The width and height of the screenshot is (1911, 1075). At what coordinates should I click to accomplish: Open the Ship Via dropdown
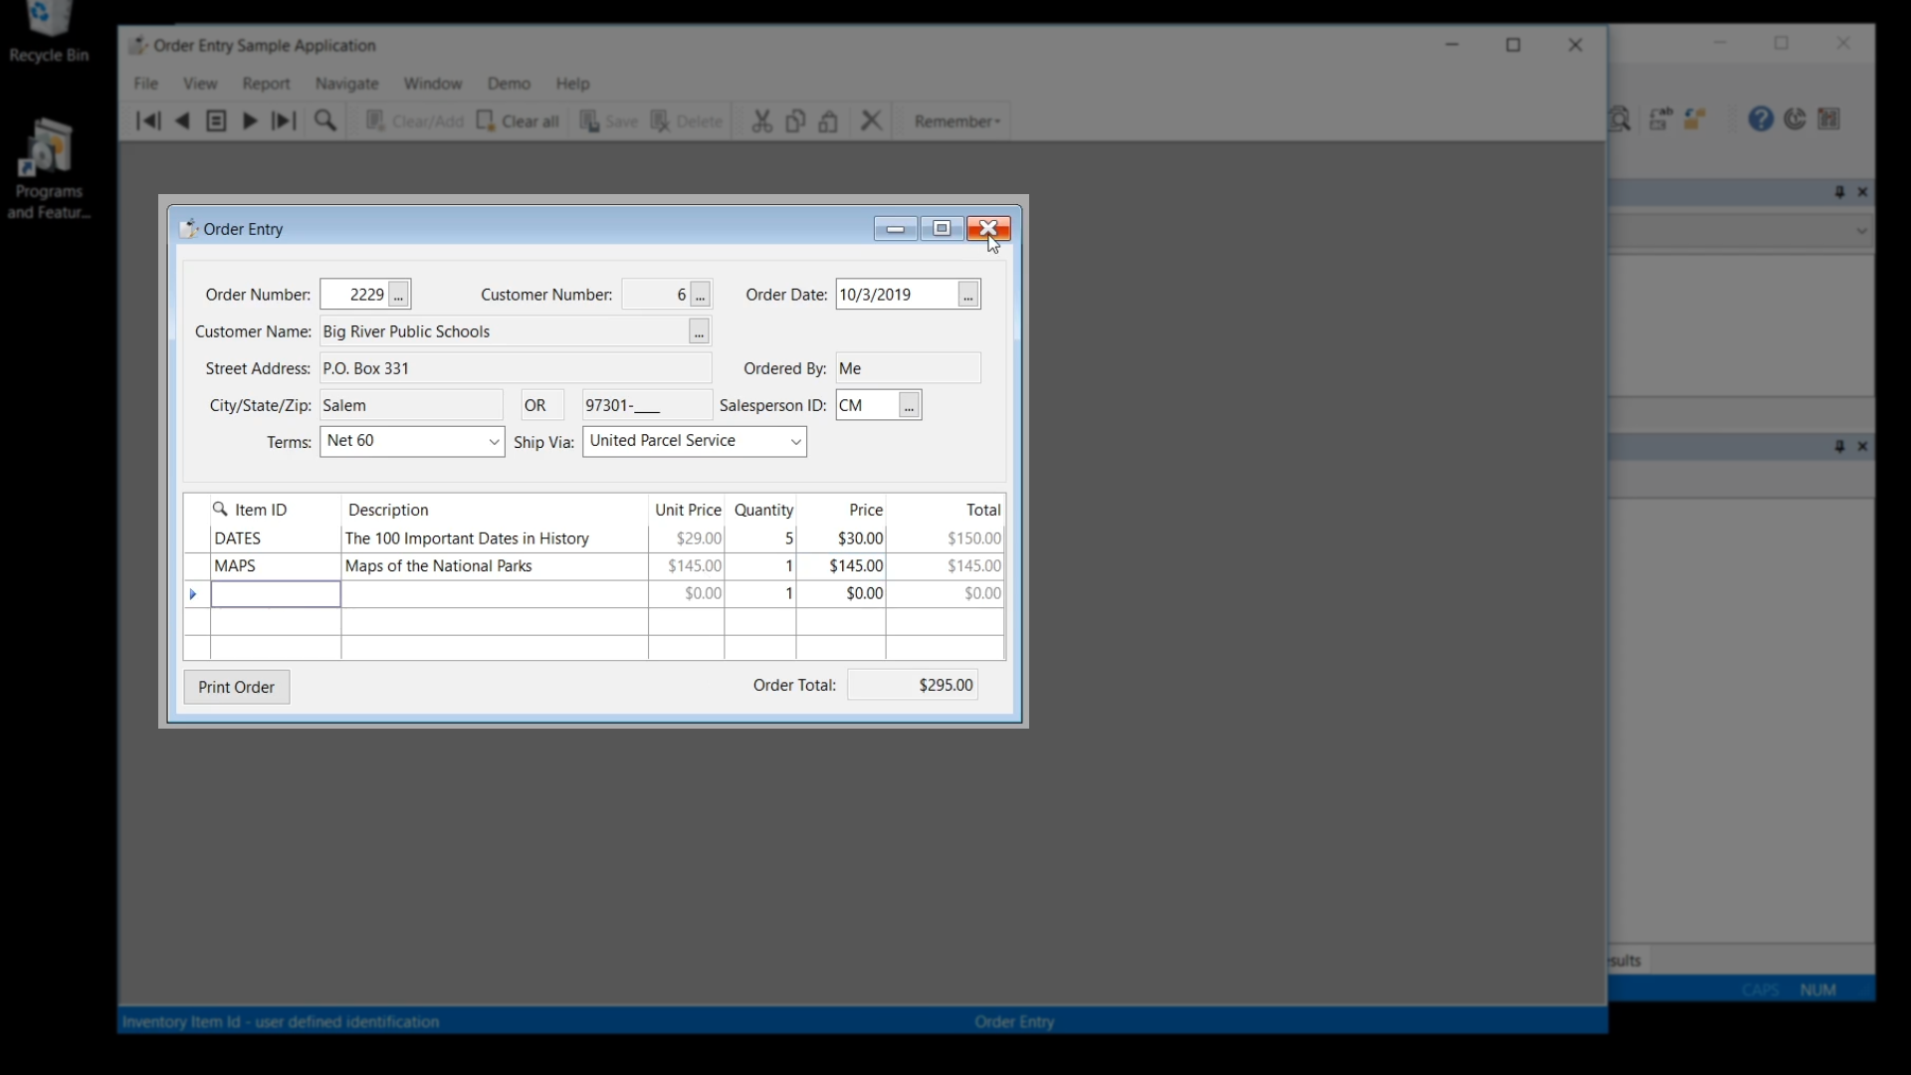coord(795,442)
